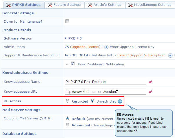This screenshot has height=138, width=175.
Task: Open the Article's Settings tab
Action: coord(105,5)
